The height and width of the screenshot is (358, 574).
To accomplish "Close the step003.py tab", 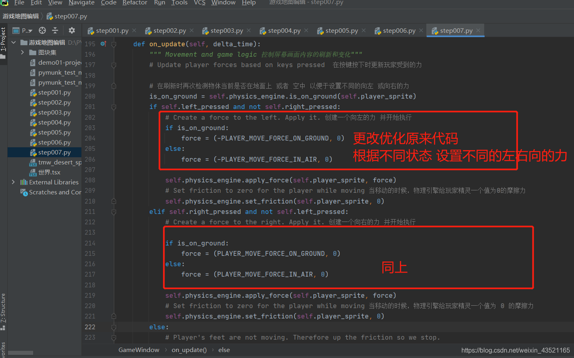I will pyautogui.click(x=249, y=31).
